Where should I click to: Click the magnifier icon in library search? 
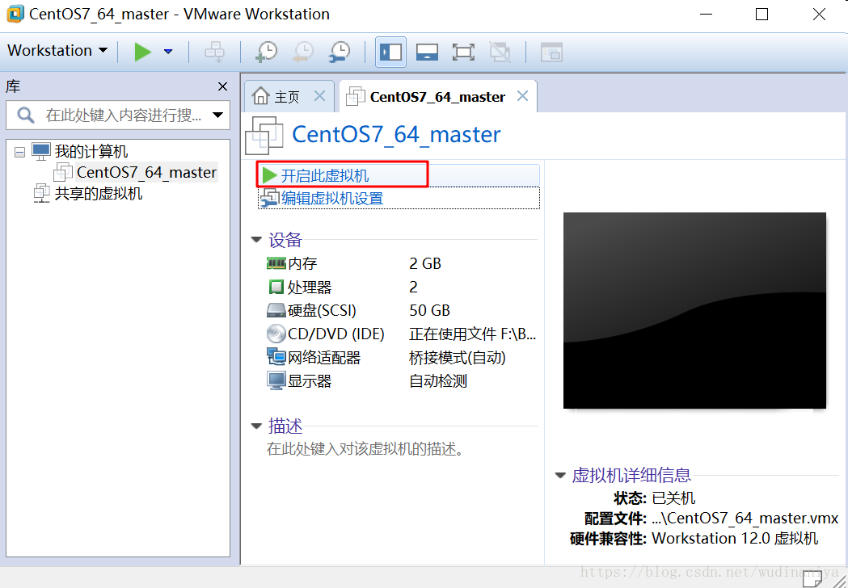25,115
